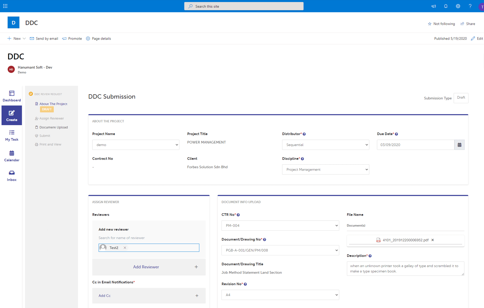Select Document Upload step
The width and height of the screenshot is (484, 308).
[x=53, y=127]
